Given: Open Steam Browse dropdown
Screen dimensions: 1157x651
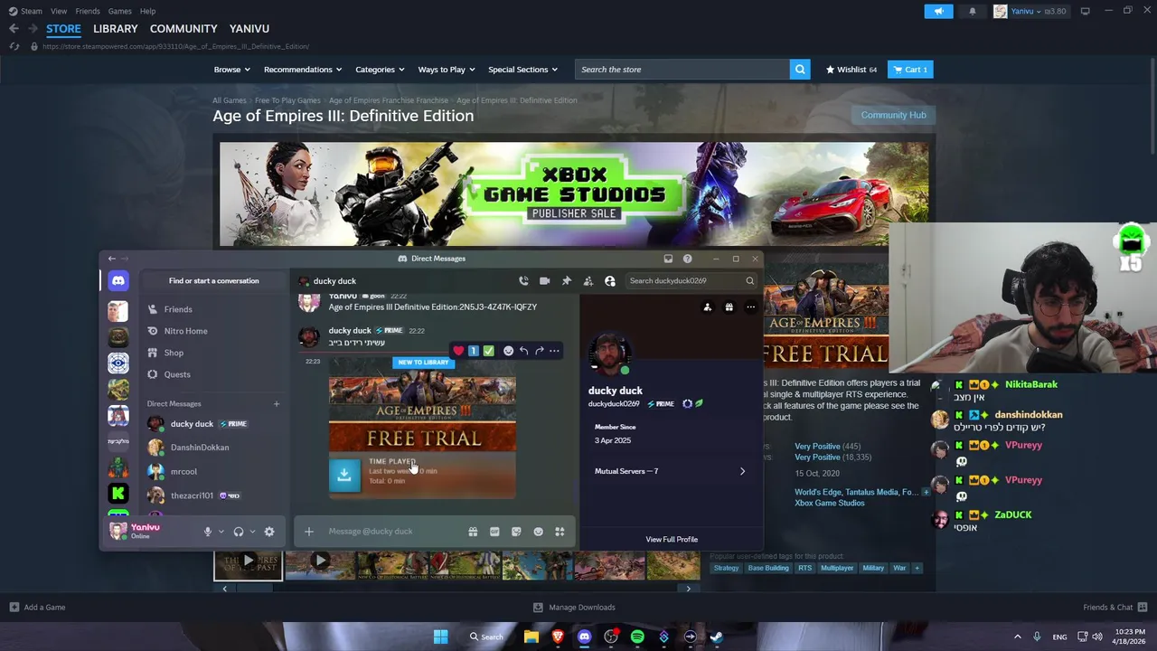Looking at the screenshot, I should [233, 70].
